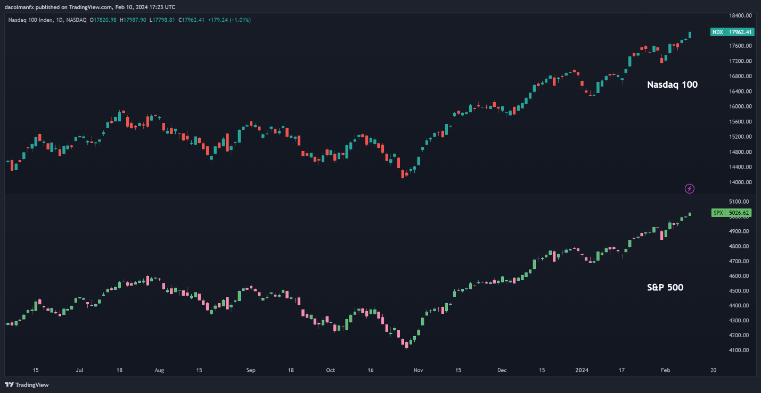Image resolution: width=761 pixels, height=393 pixels.
Task: Click the NDX symbol tag on price axis
Action: point(718,32)
